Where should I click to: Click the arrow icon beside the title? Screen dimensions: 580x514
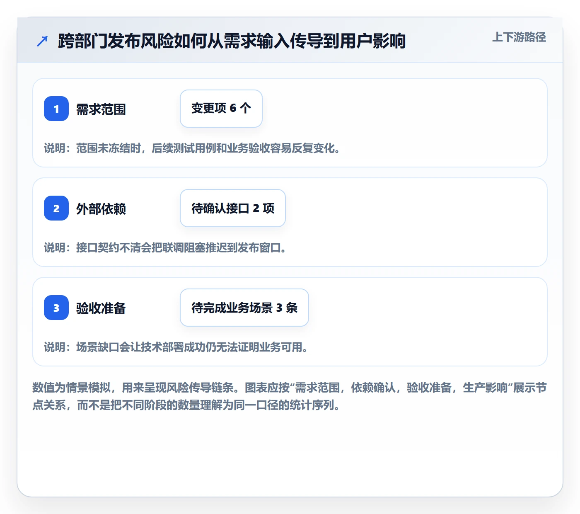(42, 41)
